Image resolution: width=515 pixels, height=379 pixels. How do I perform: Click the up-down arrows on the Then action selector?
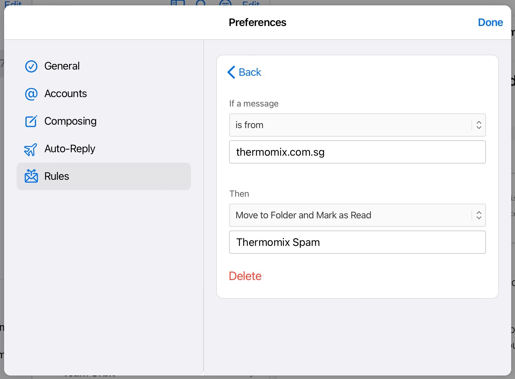(x=479, y=215)
